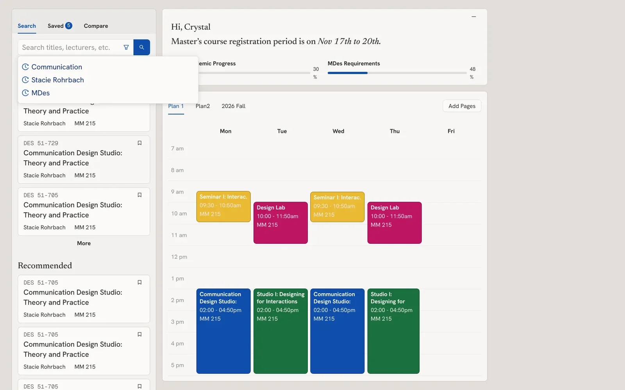Select the Plan 1 schedule tab
625x390 pixels.
(176, 106)
